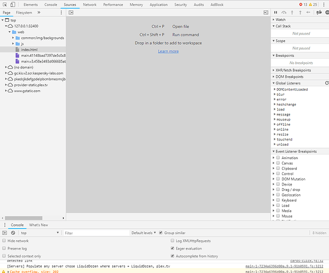The height and width of the screenshot is (273, 329).
Task: Switch to the Network tab
Action: [x=90, y=4]
